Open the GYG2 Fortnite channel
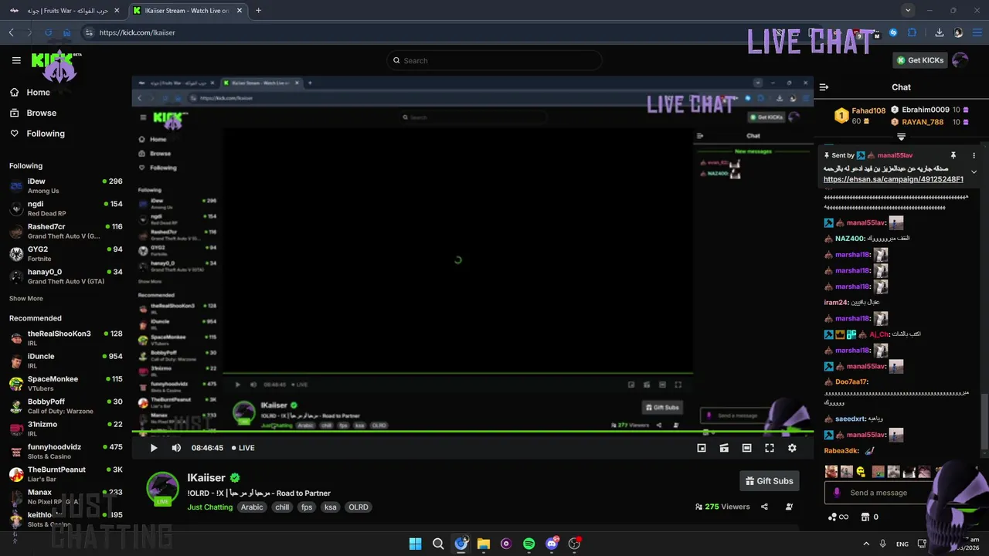Screen dimensions: 989x556 pos(66,253)
